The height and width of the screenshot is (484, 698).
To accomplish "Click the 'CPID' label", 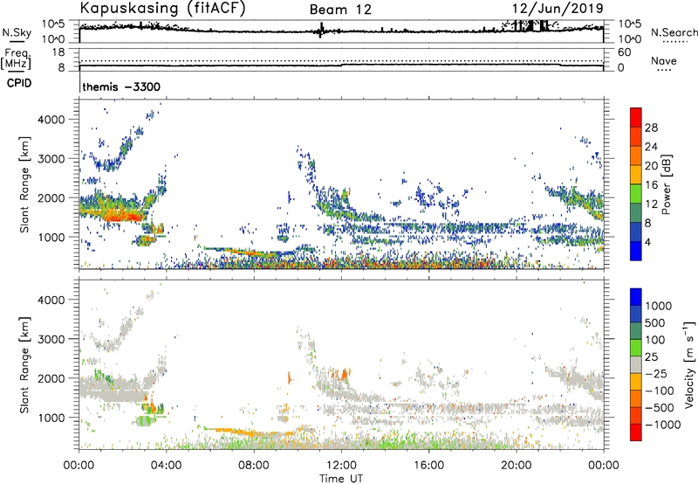I will click(19, 83).
